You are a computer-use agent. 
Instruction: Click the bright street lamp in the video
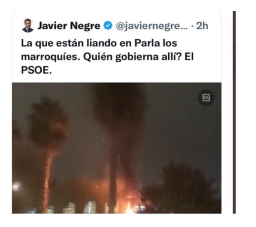point(16,187)
